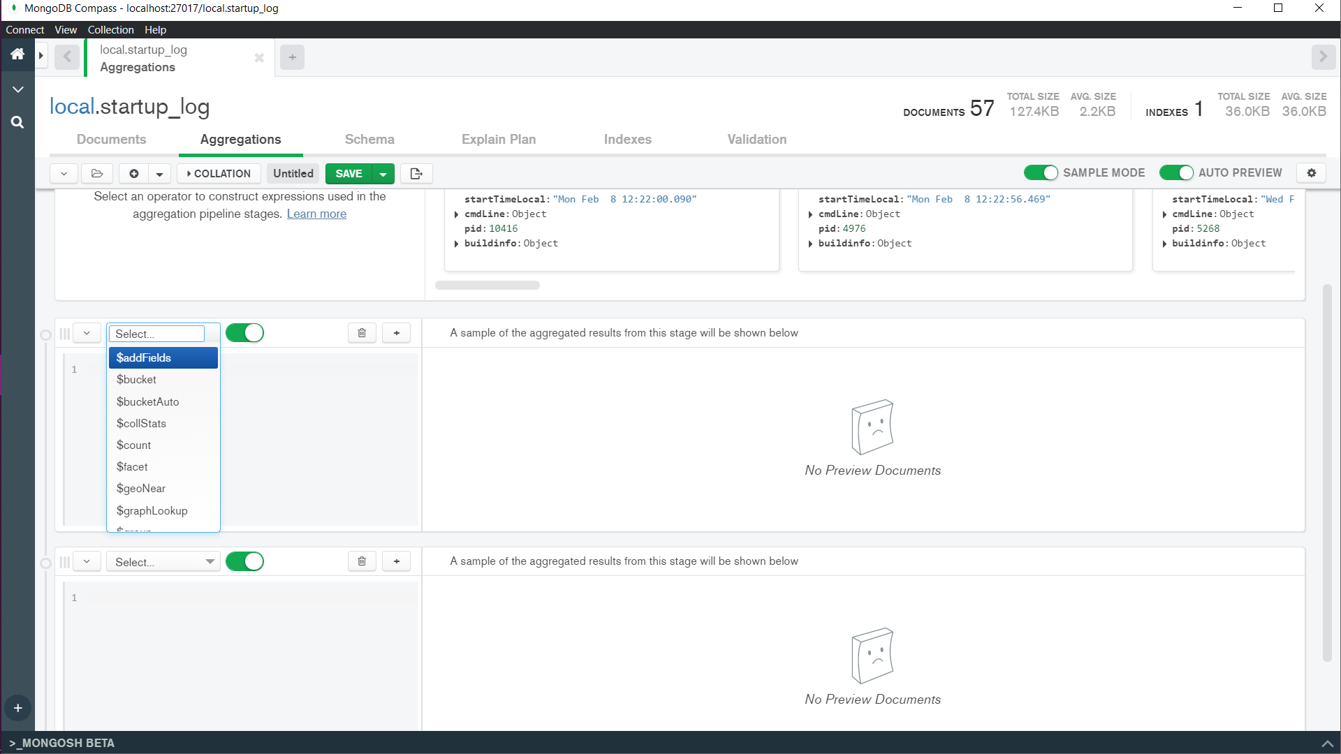Open saved pipelines folder icon

pos(97,173)
